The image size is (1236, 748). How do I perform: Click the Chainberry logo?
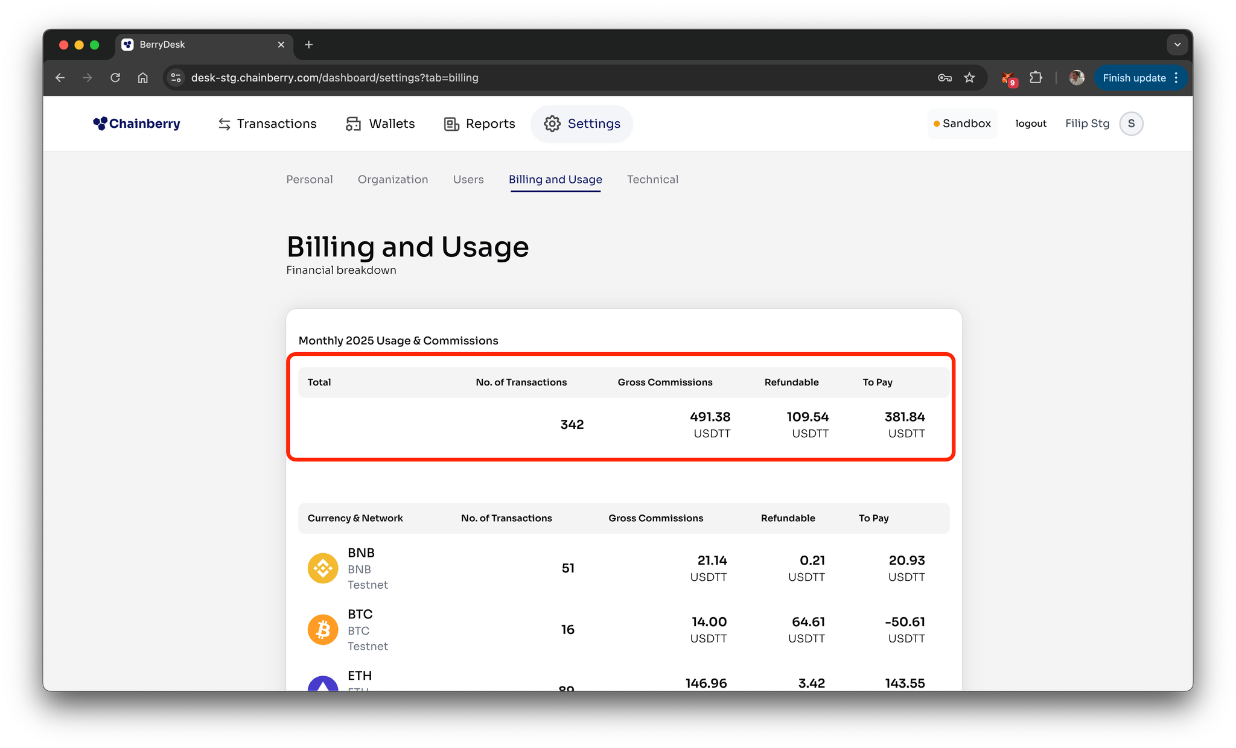pos(136,124)
